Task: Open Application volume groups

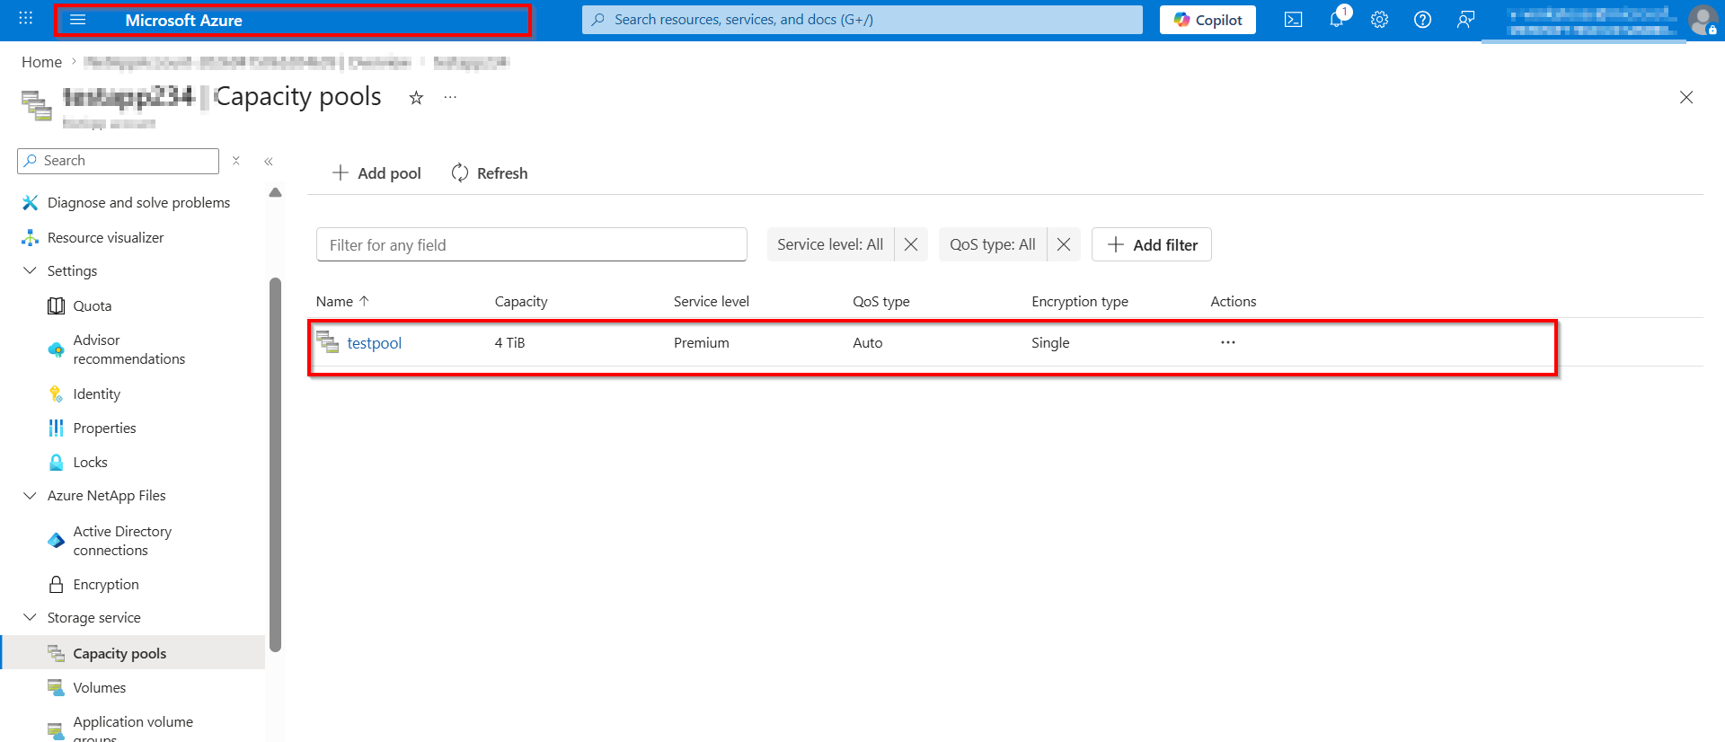Action: (x=132, y=728)
